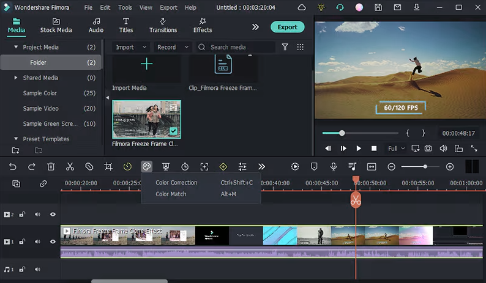Open the cloud icon in title bar
Screen dimensions: 486x283
pos(302,7)
